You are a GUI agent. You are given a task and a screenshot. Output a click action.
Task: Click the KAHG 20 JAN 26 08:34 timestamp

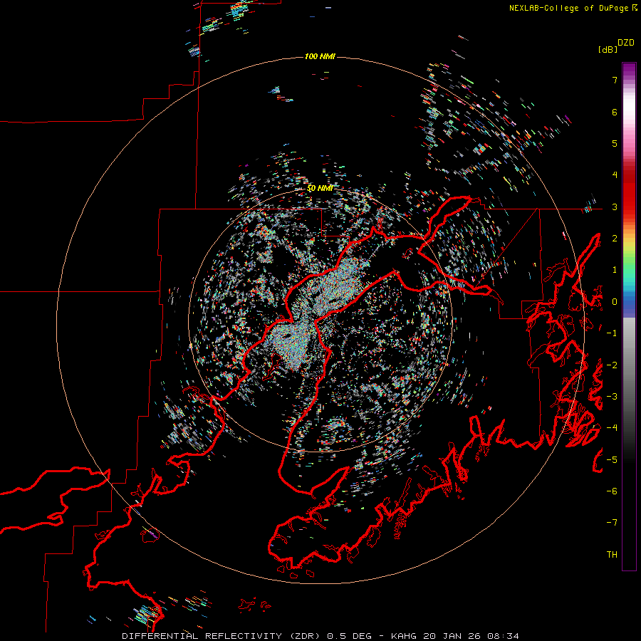point(455,636)
